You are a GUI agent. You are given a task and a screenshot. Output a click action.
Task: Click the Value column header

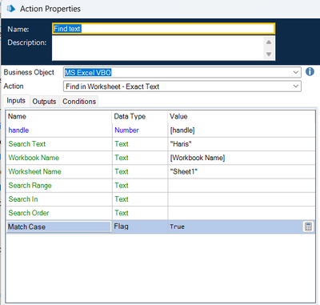click(242, 117)
